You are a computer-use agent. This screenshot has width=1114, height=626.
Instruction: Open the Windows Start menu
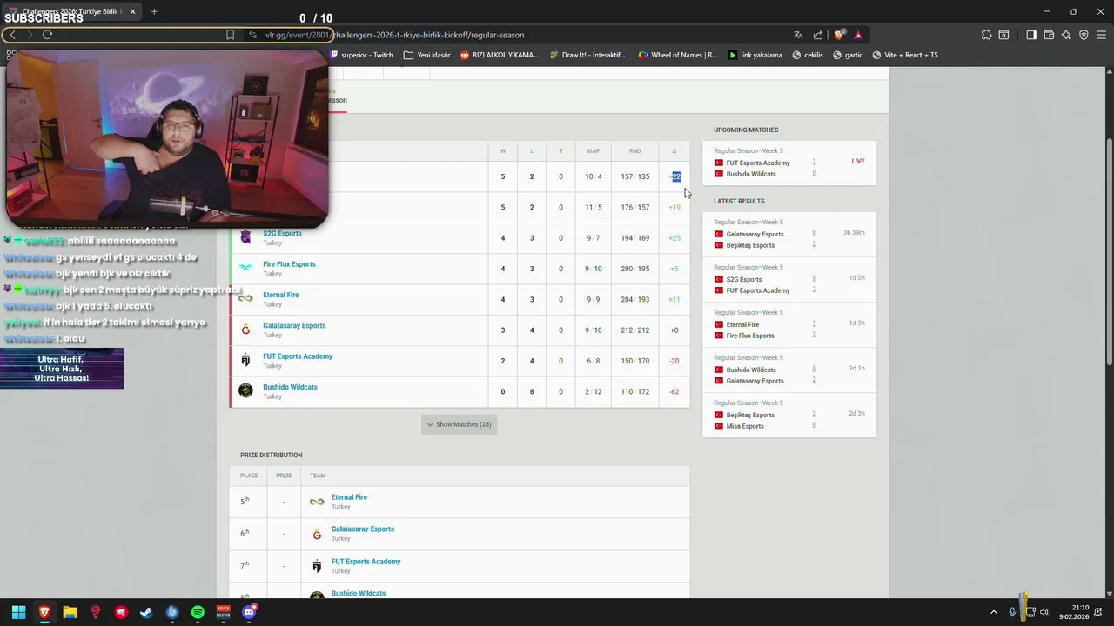18,612
